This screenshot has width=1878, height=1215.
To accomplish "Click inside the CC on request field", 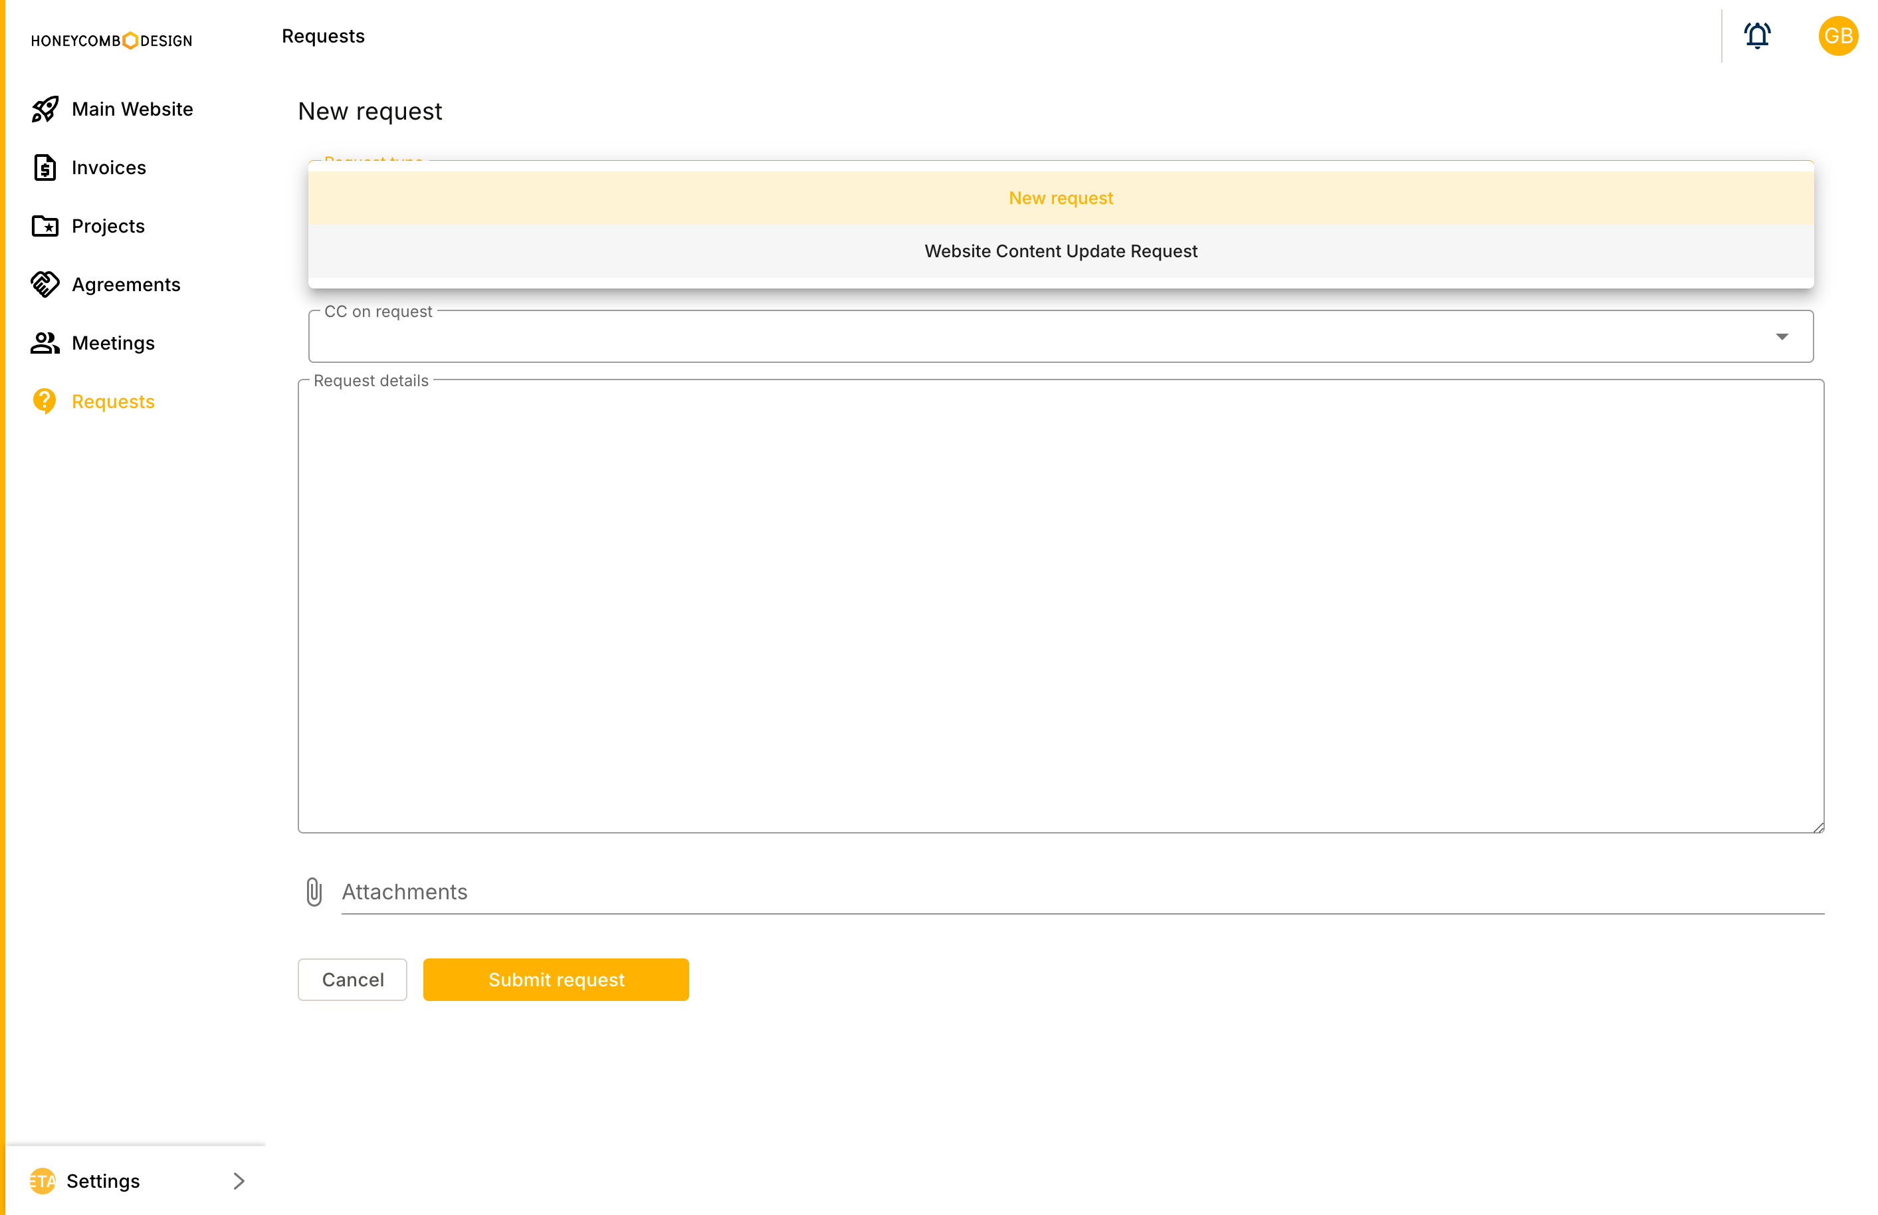I will [1060, 337].
